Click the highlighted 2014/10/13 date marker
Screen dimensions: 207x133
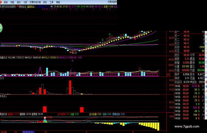(x=28, y=132)
